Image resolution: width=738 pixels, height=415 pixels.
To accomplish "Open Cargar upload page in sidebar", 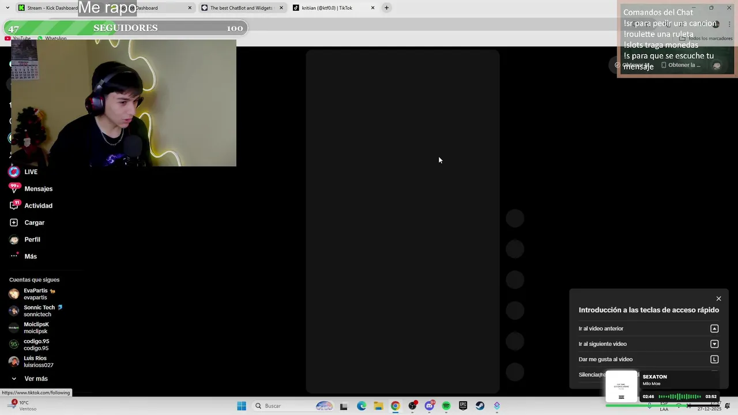I will (x=27, y=222).
